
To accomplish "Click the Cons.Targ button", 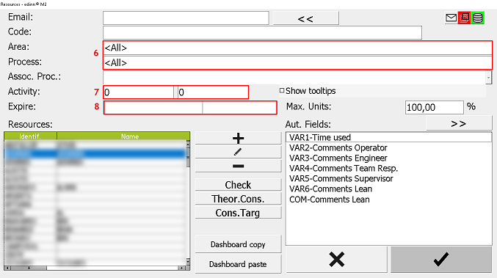I will tap(238, 213).
